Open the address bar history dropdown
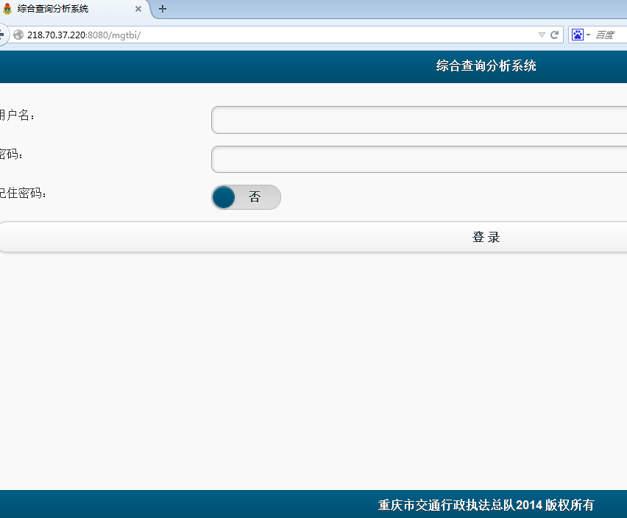This screenshot has height=518, width=627. (x=542, y=35)
